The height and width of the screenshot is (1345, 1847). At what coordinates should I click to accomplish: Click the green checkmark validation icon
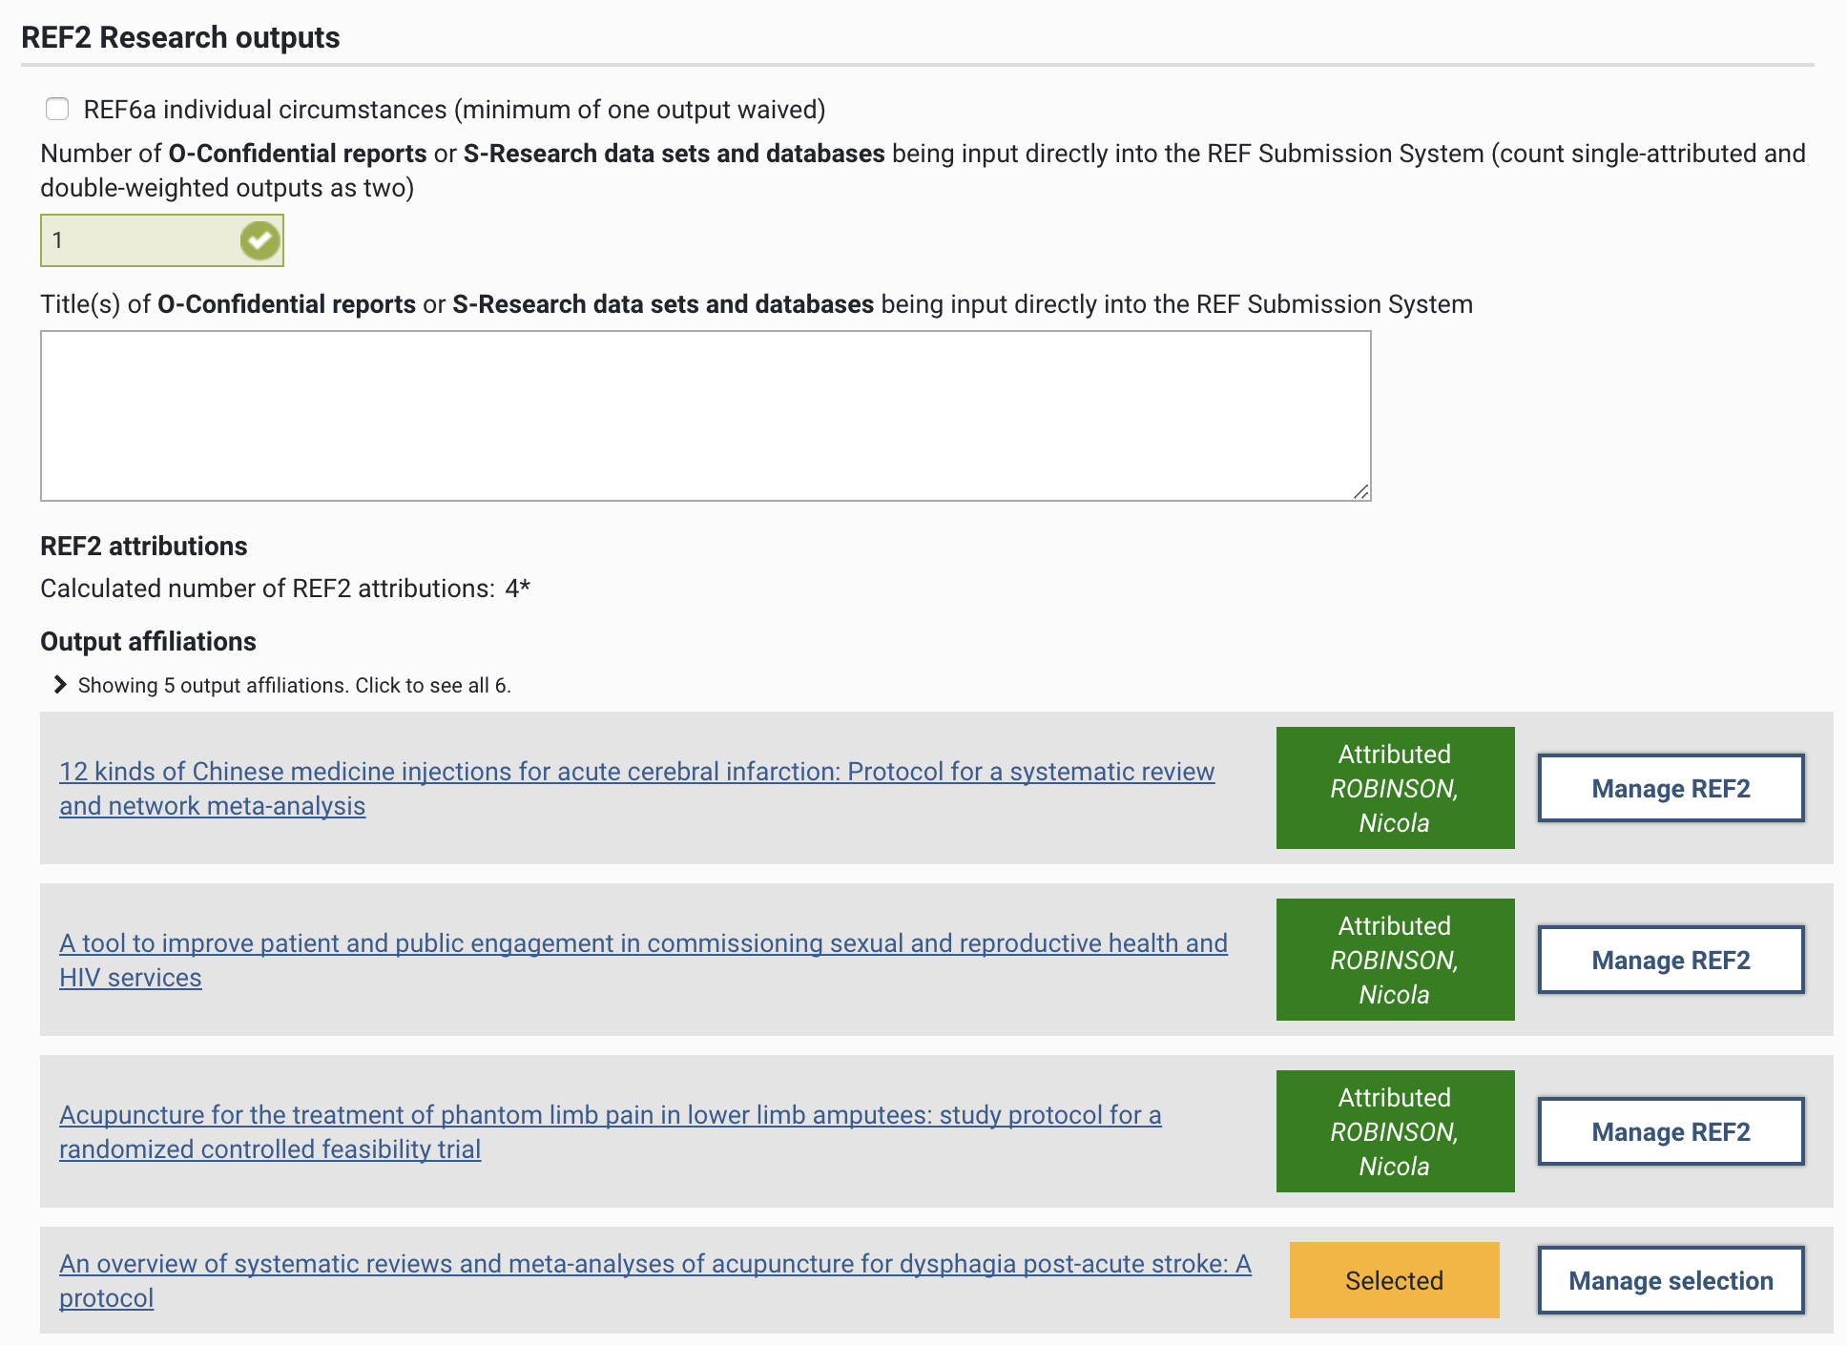259,240
